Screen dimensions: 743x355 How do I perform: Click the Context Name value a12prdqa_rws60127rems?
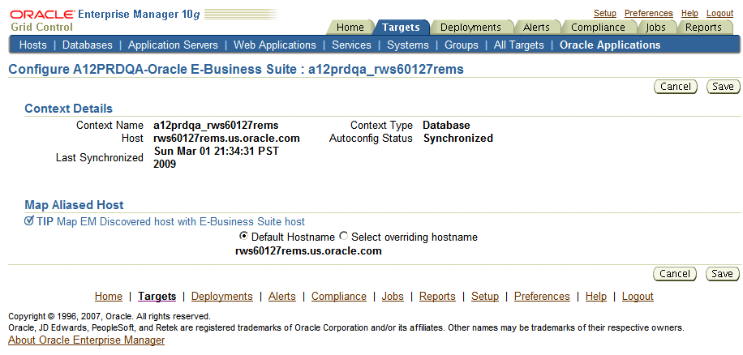tap(216, 126)
